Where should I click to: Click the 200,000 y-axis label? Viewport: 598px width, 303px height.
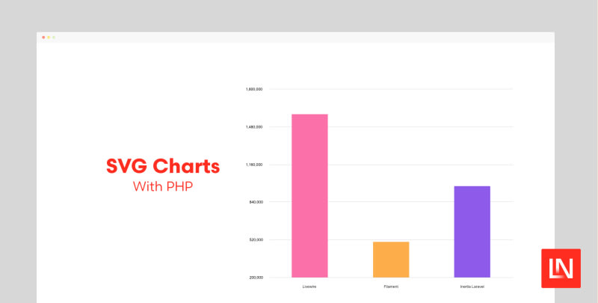tap(255, 278)
